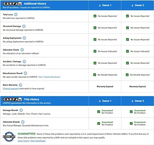The height and width of the screenshot is (145, 154).
Task: Click the info icon beside Total Loss
Action: 16,14
